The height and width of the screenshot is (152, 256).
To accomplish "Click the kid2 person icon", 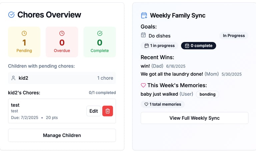I will coord(13,78).
